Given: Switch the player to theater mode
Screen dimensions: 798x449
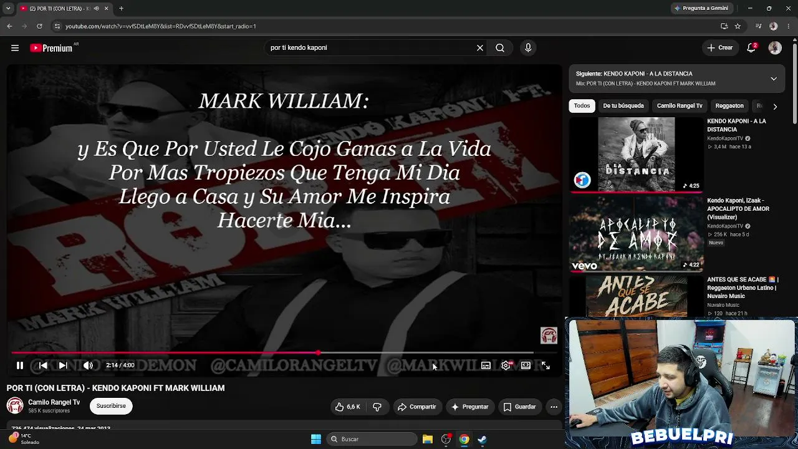Looking at the screenshot, I should [526, 365].
